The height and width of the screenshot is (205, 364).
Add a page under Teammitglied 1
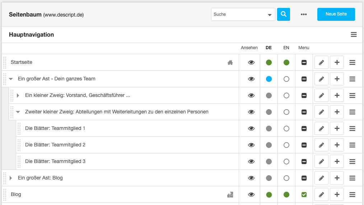pyautogui.click(x=337, y=129)
